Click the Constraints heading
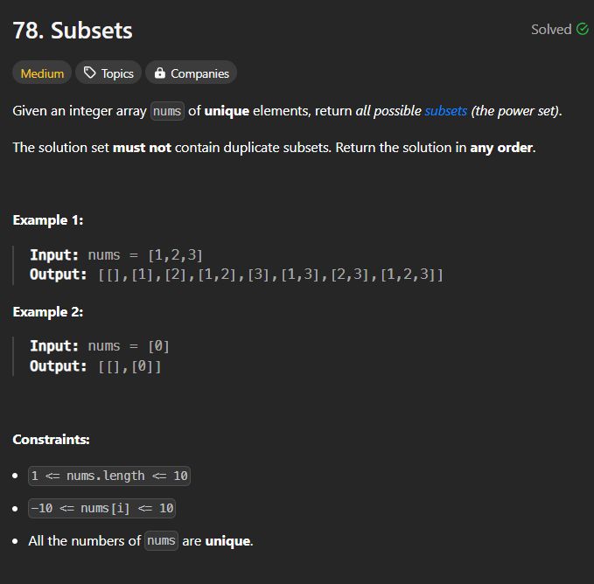The height and width of the screenshot is (584, 594). [51, 440]
